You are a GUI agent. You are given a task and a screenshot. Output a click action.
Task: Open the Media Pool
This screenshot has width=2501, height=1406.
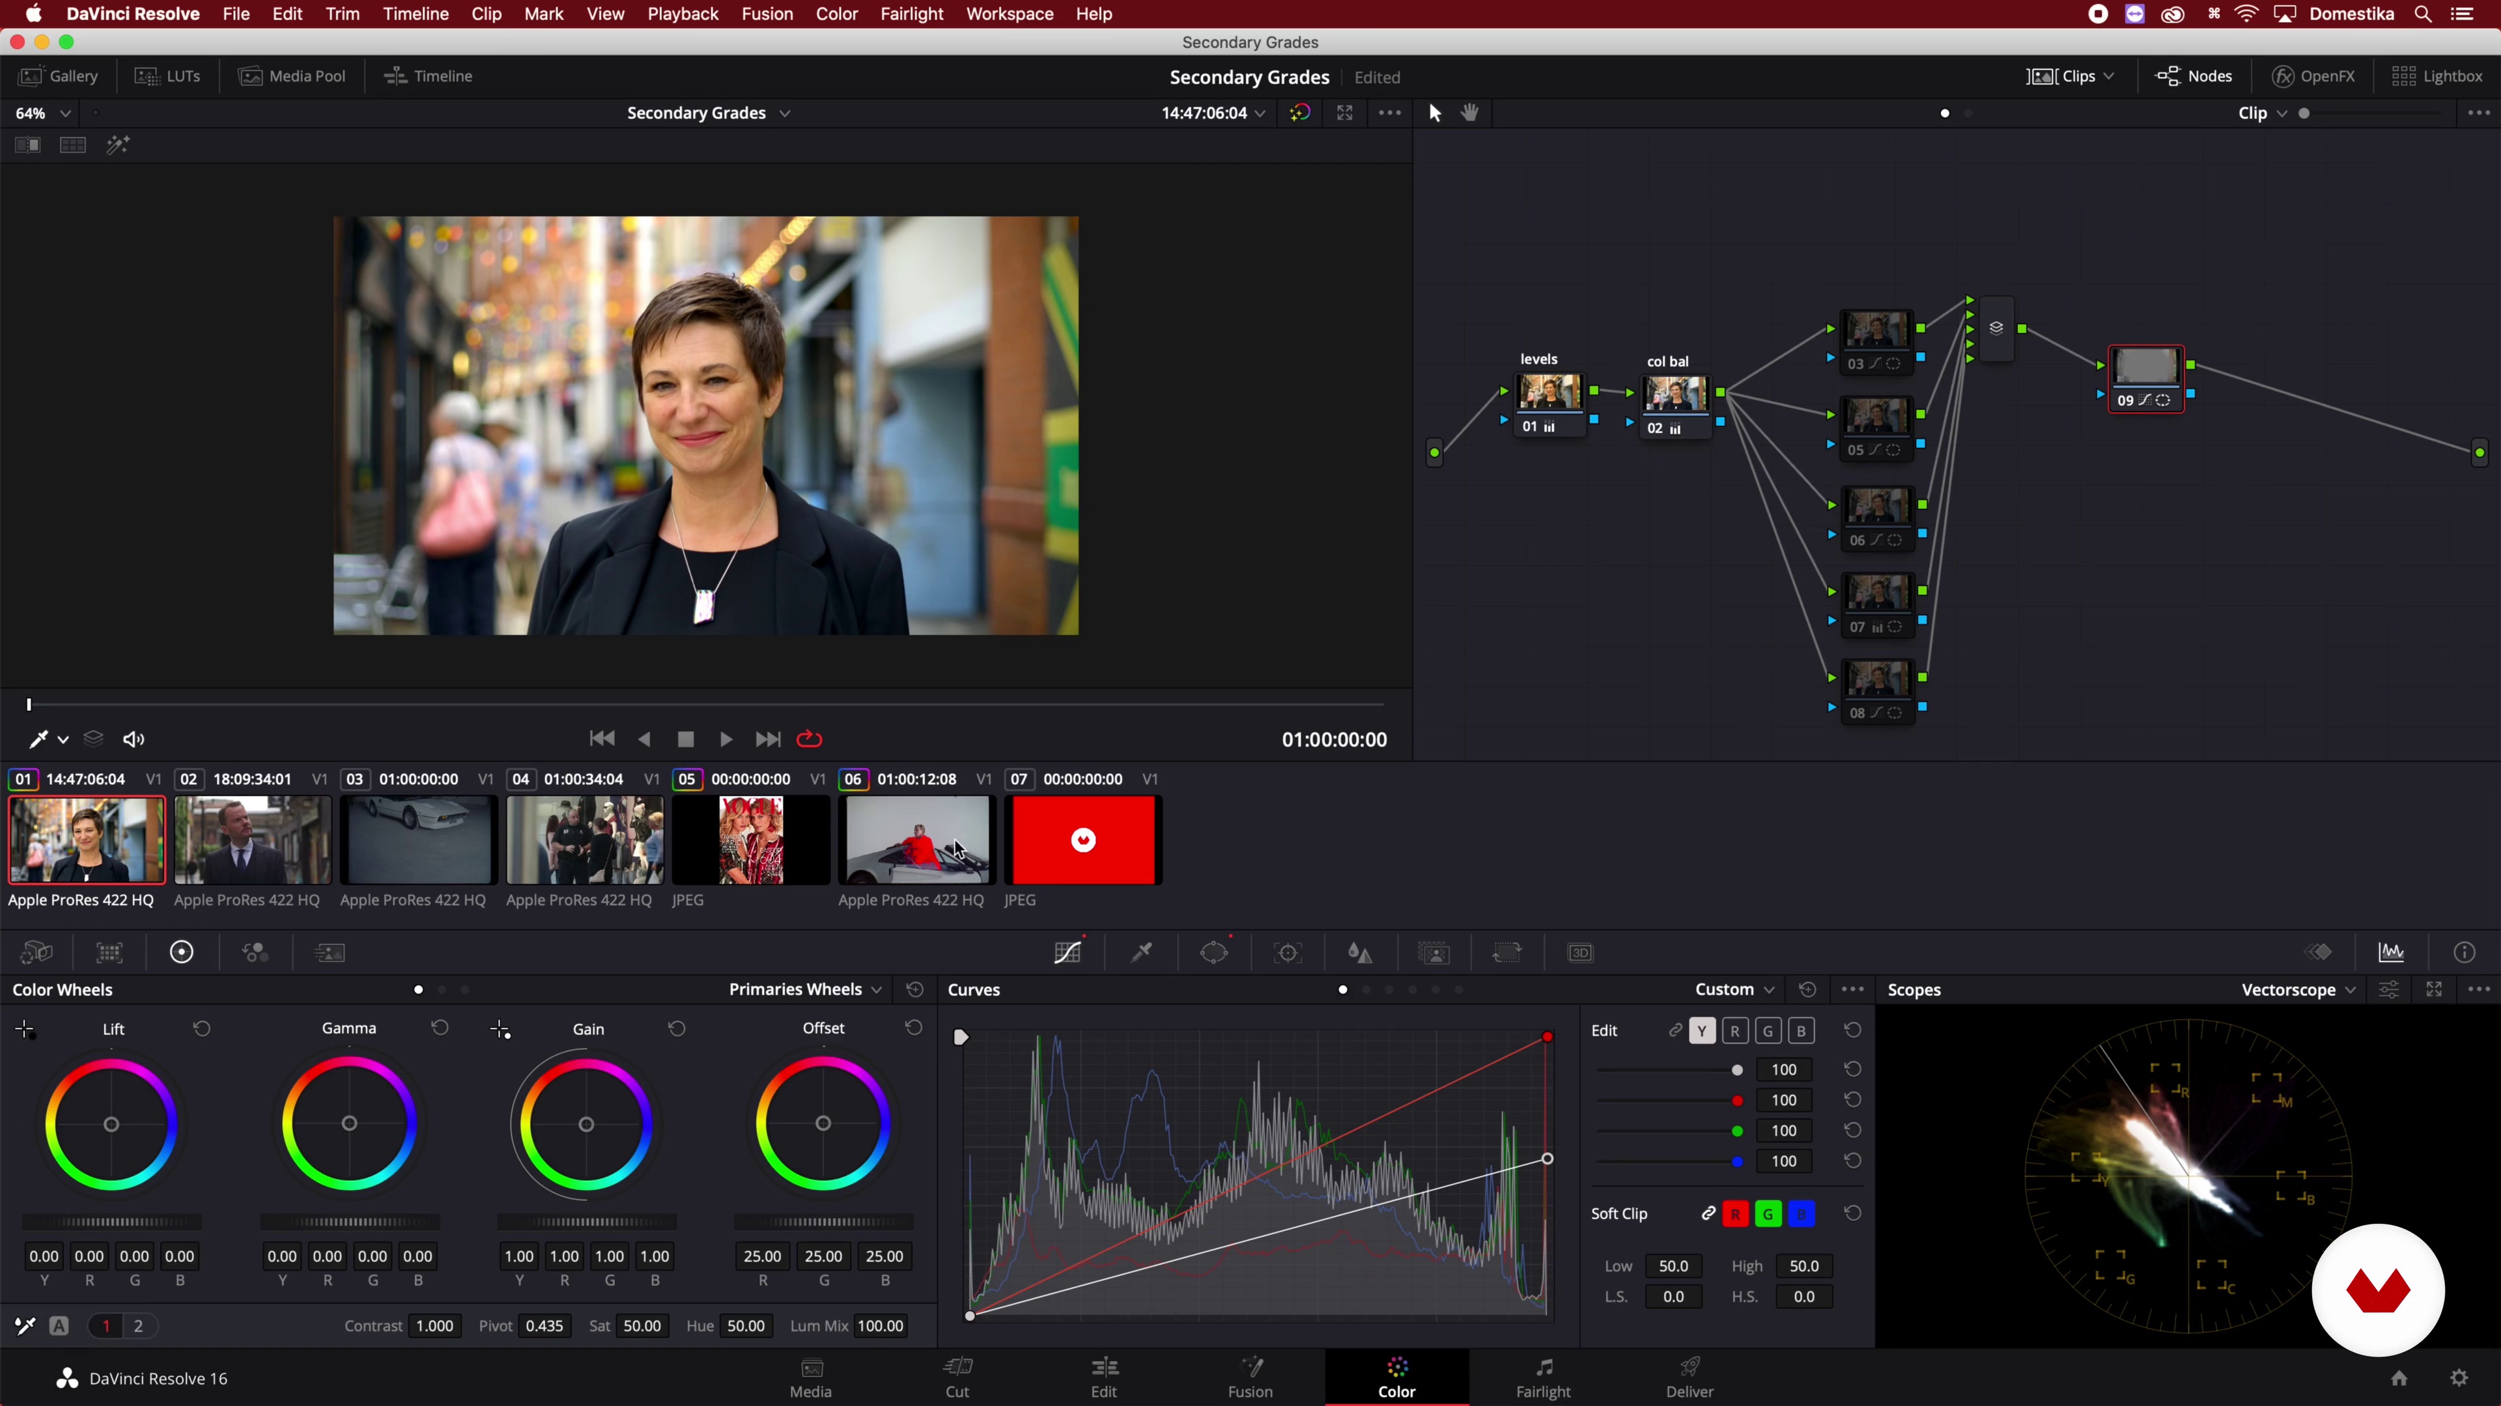click(292, 76)
